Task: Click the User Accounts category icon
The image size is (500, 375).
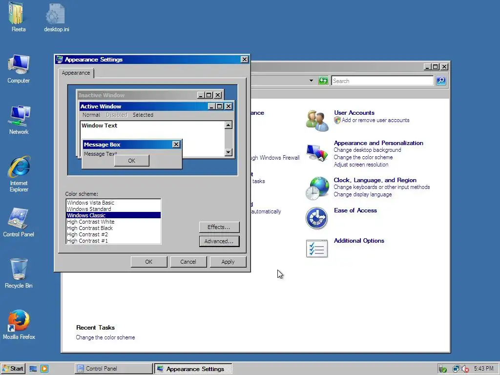Action: click(316, 121)
